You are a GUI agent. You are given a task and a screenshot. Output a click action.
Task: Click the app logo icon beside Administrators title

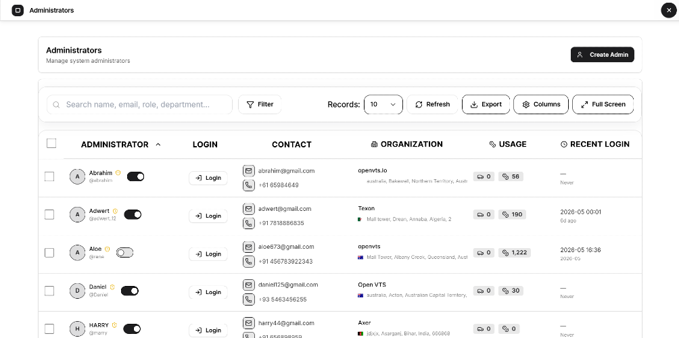tap(18, 10)
